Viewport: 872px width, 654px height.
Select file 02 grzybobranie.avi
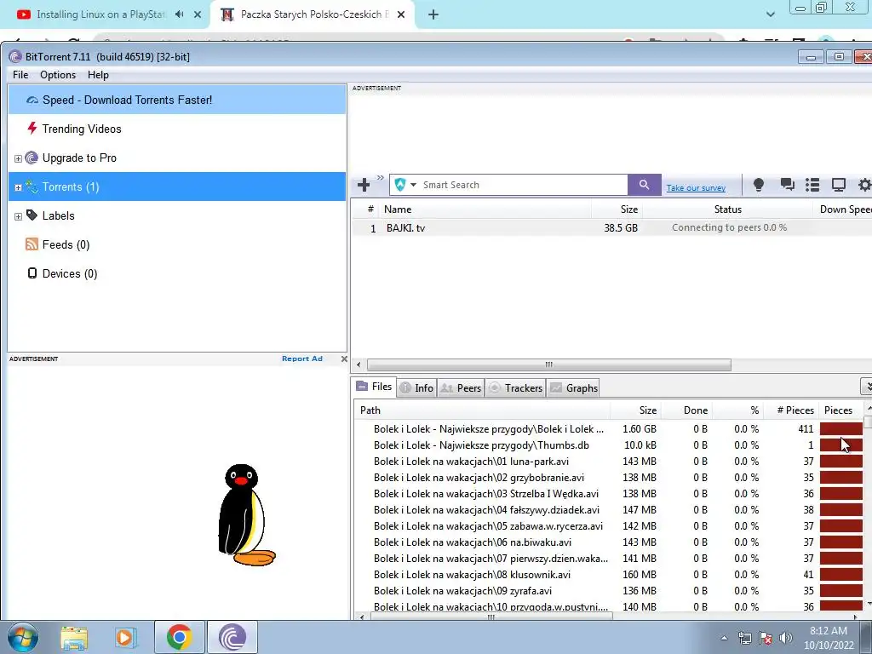pyautogui.click(x=609, y=478)
